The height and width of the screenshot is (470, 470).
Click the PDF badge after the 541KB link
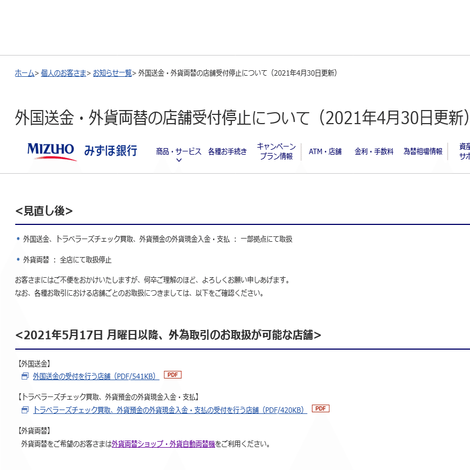click(x=173, y=375)
